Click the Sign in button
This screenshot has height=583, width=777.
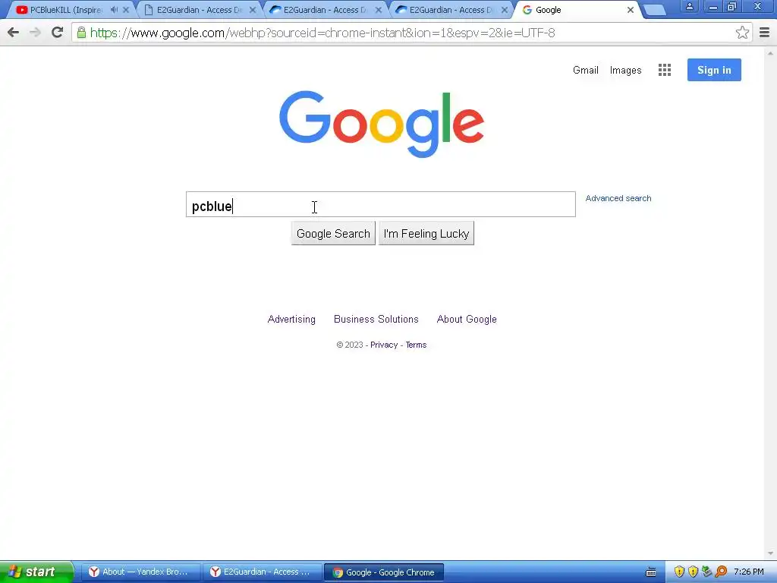click(714, 70)
